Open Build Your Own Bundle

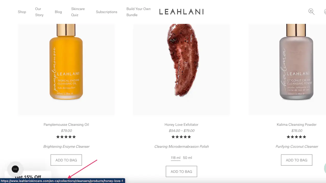(x=138, y=12)
